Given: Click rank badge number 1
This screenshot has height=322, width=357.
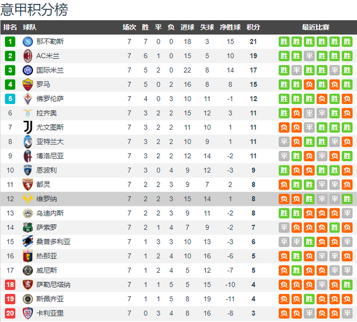Looking at the screenshot, I should point(10,41).
